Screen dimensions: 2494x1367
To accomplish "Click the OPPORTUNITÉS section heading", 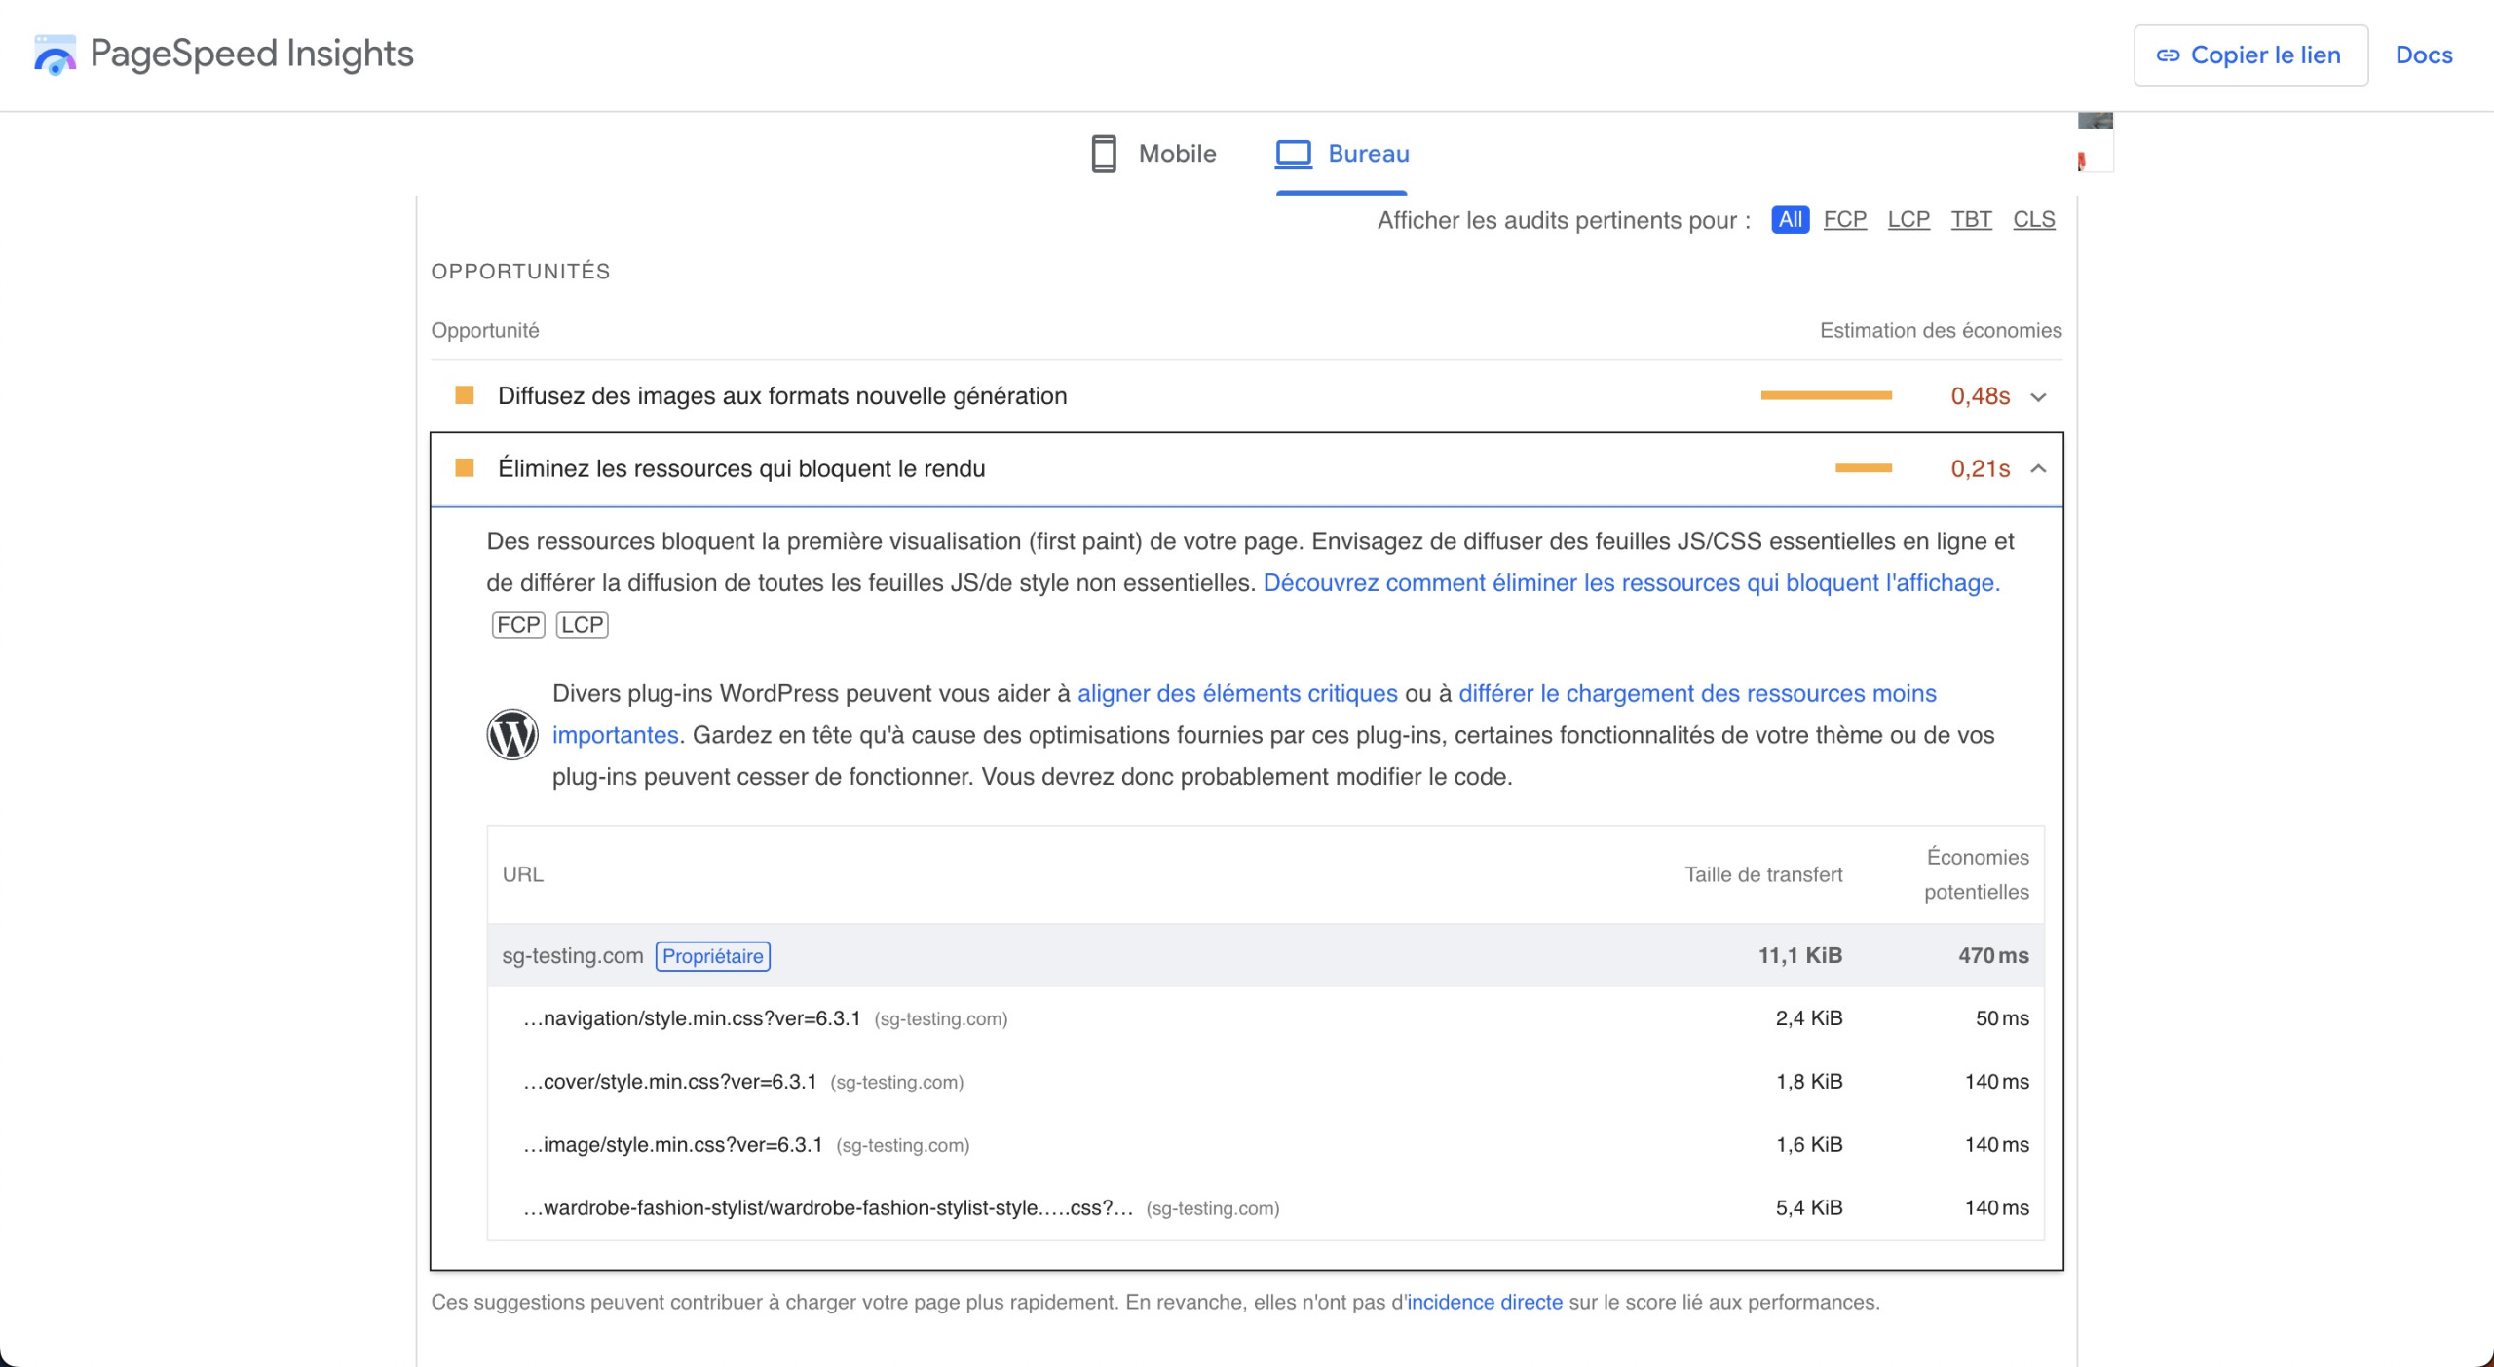I will pos(521,272).
